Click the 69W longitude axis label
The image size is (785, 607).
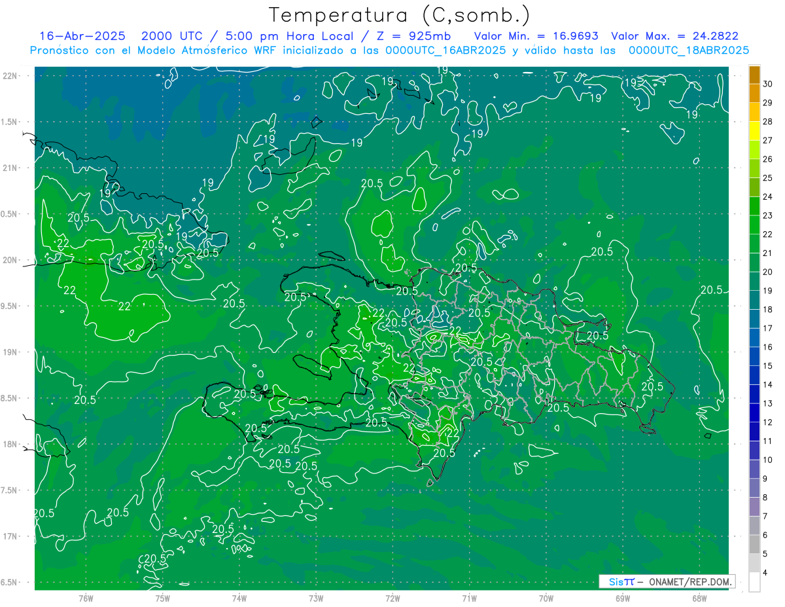coord(623,598)
